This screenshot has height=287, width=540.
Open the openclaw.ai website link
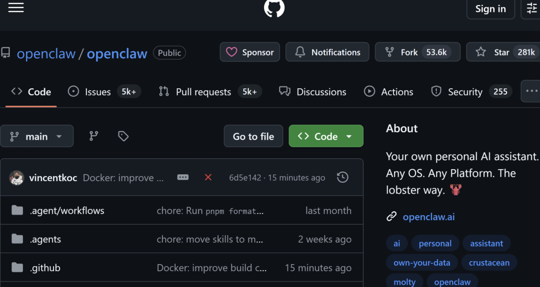pyautogui.click(x=428, y=217)
